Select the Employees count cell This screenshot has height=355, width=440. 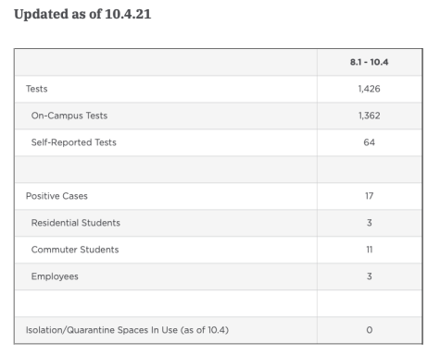click(x=370, y=276)
